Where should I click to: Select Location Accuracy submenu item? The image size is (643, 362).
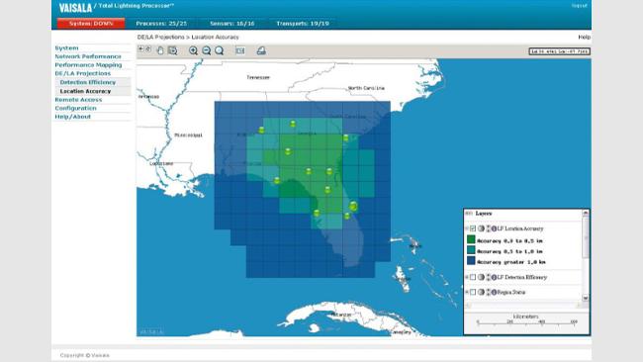coord(85,91)
